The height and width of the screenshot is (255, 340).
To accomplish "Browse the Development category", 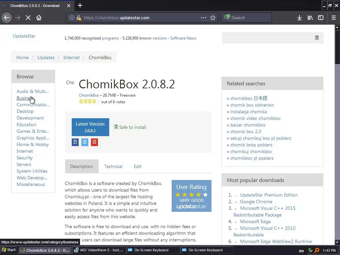I will click(x=30, y=118).
